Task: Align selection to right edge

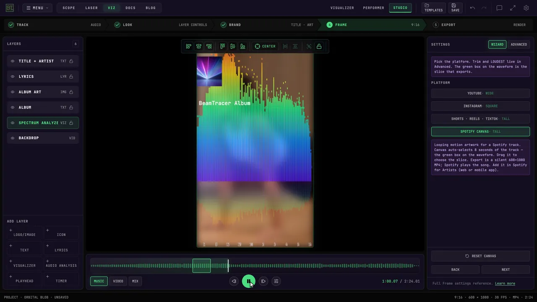Action: (209, 46)
